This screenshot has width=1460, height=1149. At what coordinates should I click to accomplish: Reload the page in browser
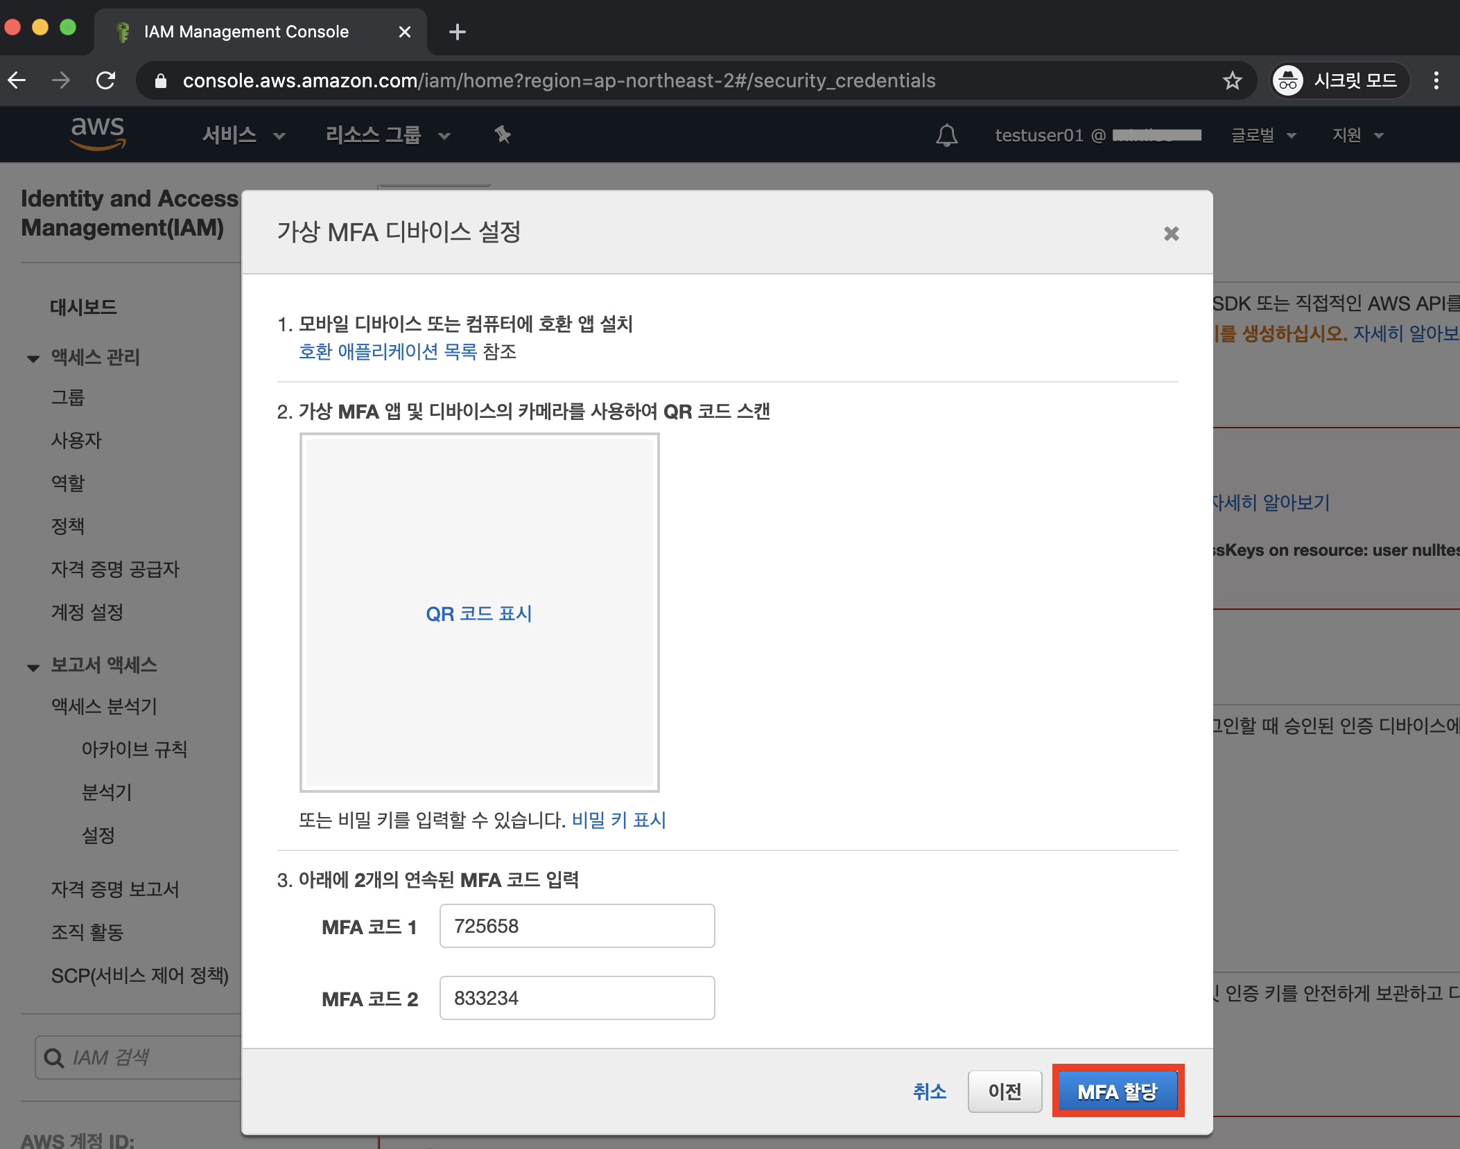106,81
